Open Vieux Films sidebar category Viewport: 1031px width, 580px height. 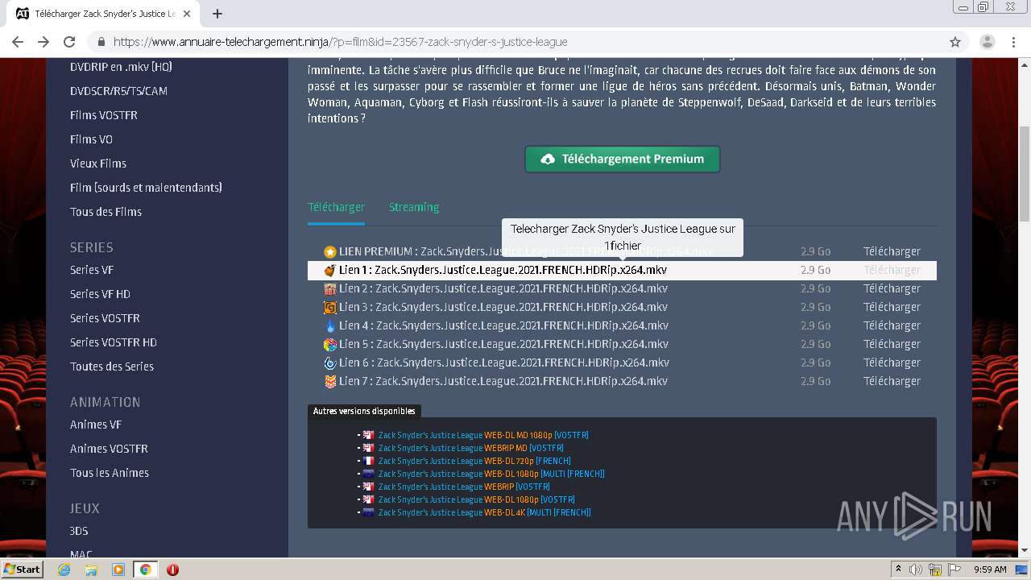click(98, 164)
